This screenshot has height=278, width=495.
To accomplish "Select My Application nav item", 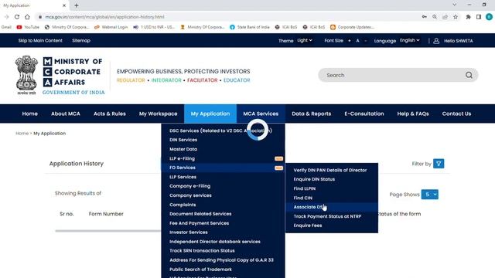I will (210, 114).
